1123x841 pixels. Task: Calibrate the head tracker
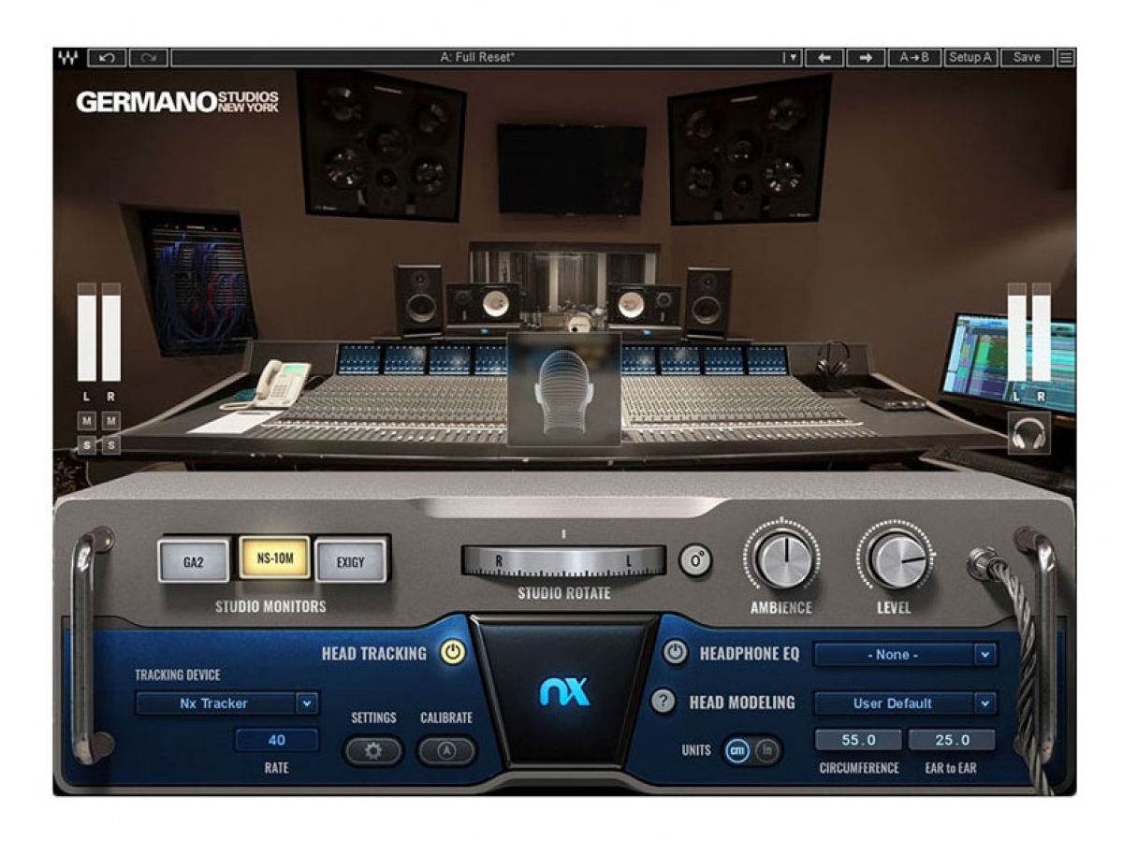coord(445,751)
